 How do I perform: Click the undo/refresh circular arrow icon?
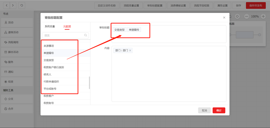tap(22, 5)
